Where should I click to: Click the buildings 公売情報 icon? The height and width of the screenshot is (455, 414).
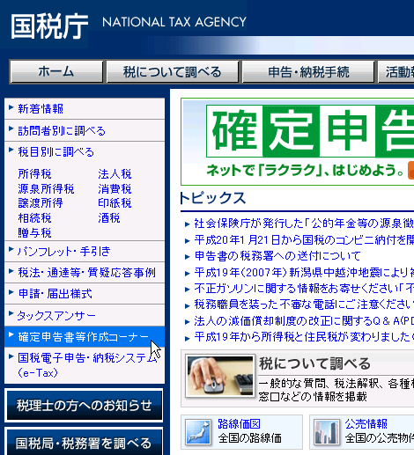point(327,432)
